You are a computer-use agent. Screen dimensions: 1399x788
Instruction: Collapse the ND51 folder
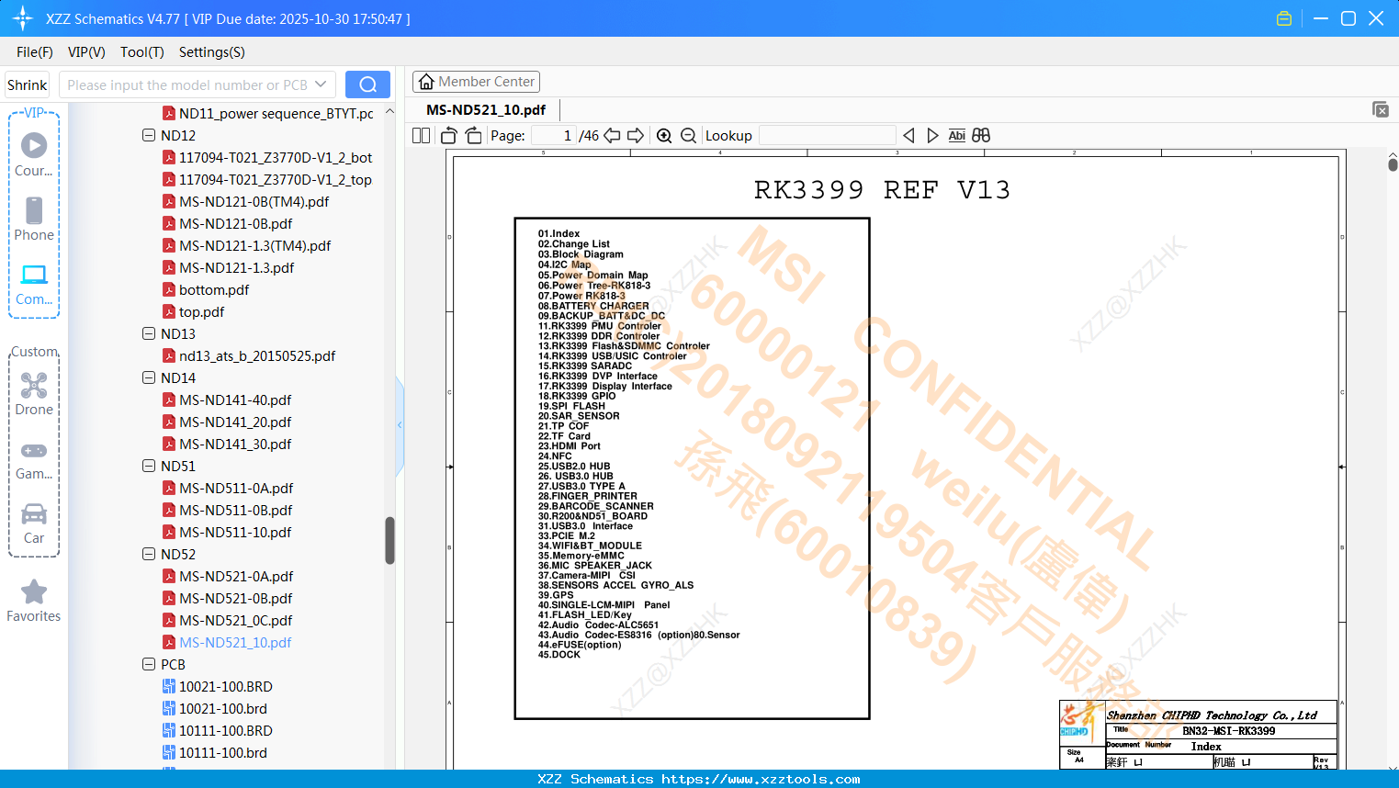(149, 466)
